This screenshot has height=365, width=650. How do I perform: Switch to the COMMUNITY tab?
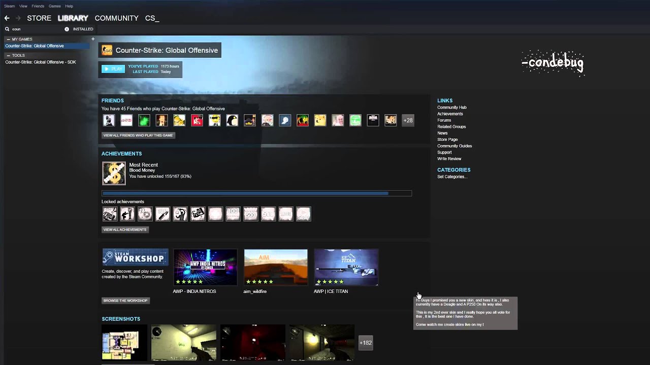tap(116, 18)
